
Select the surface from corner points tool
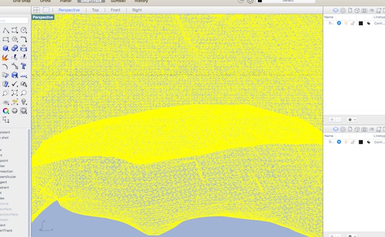(x=5, y=75)
